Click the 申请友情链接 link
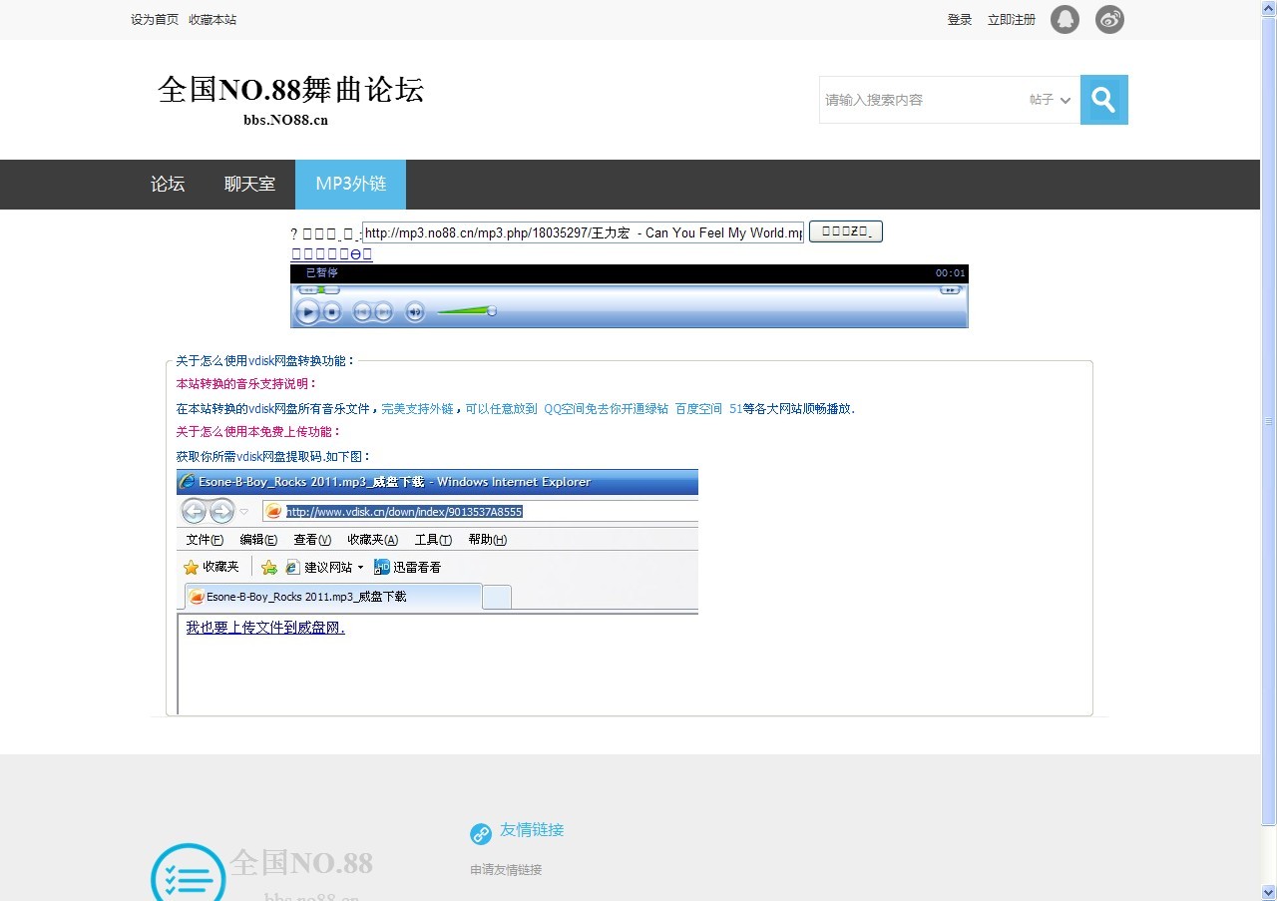Image resolution: width=1277 pixels, height=901 pixels. tap(506, 870)
